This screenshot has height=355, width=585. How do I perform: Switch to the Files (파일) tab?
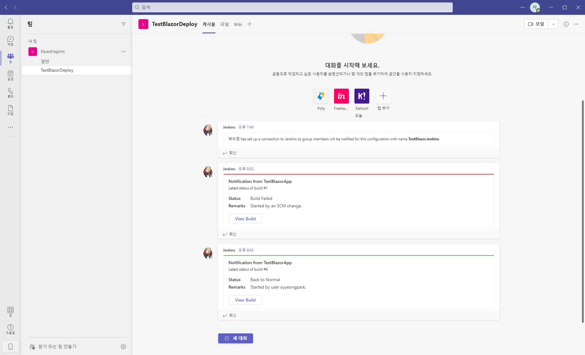225,24
